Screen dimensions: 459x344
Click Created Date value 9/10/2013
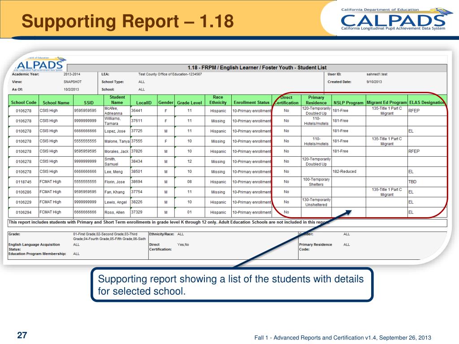[374, 82]
